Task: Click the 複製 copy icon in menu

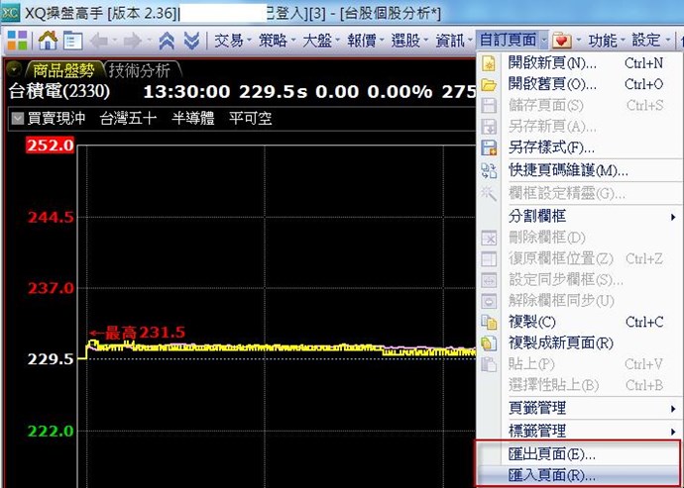Action: click(488, 322)
